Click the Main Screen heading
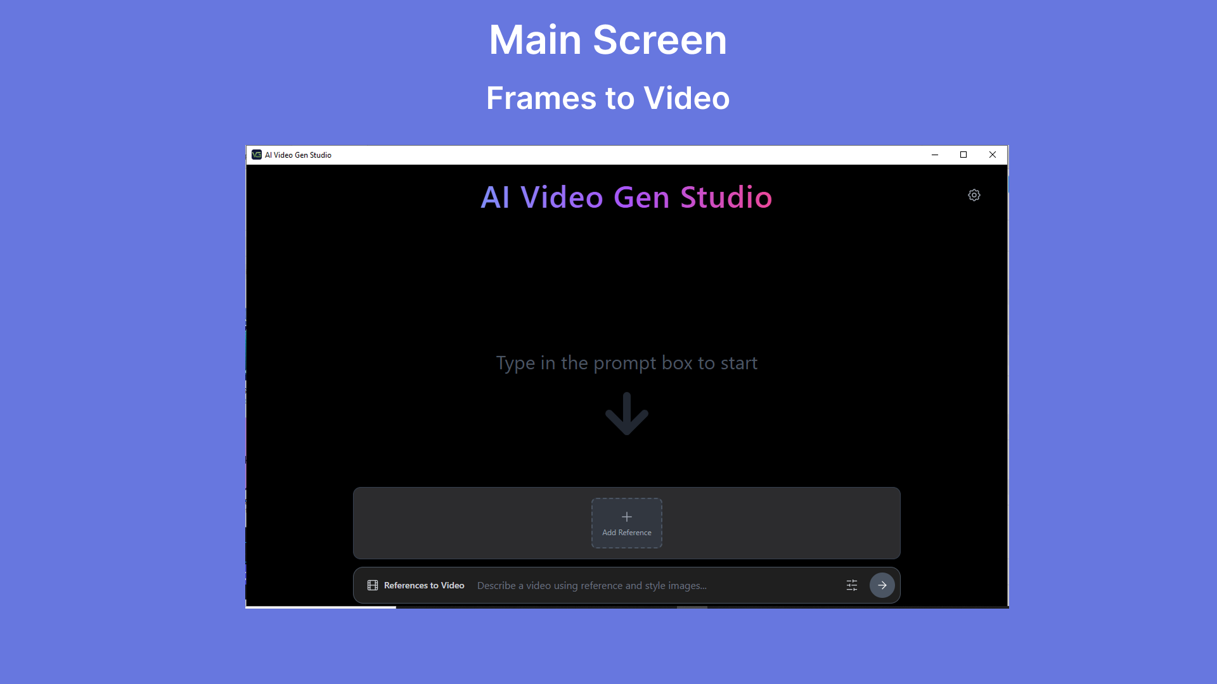The height and width of the screenshot is (684, 1217). pyautogui.click(x=608, y=39)
